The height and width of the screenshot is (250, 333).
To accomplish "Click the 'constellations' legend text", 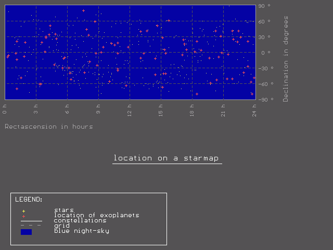I will (x=80, y=221).
